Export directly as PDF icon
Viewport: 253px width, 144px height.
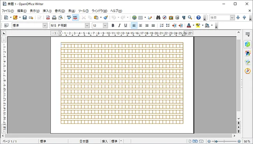coord(48,17)
